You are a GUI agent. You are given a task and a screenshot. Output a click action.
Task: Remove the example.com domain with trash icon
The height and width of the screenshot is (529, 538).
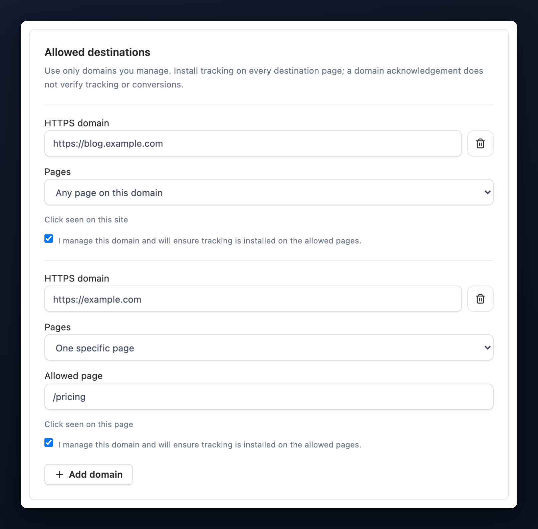pos(480,299)
